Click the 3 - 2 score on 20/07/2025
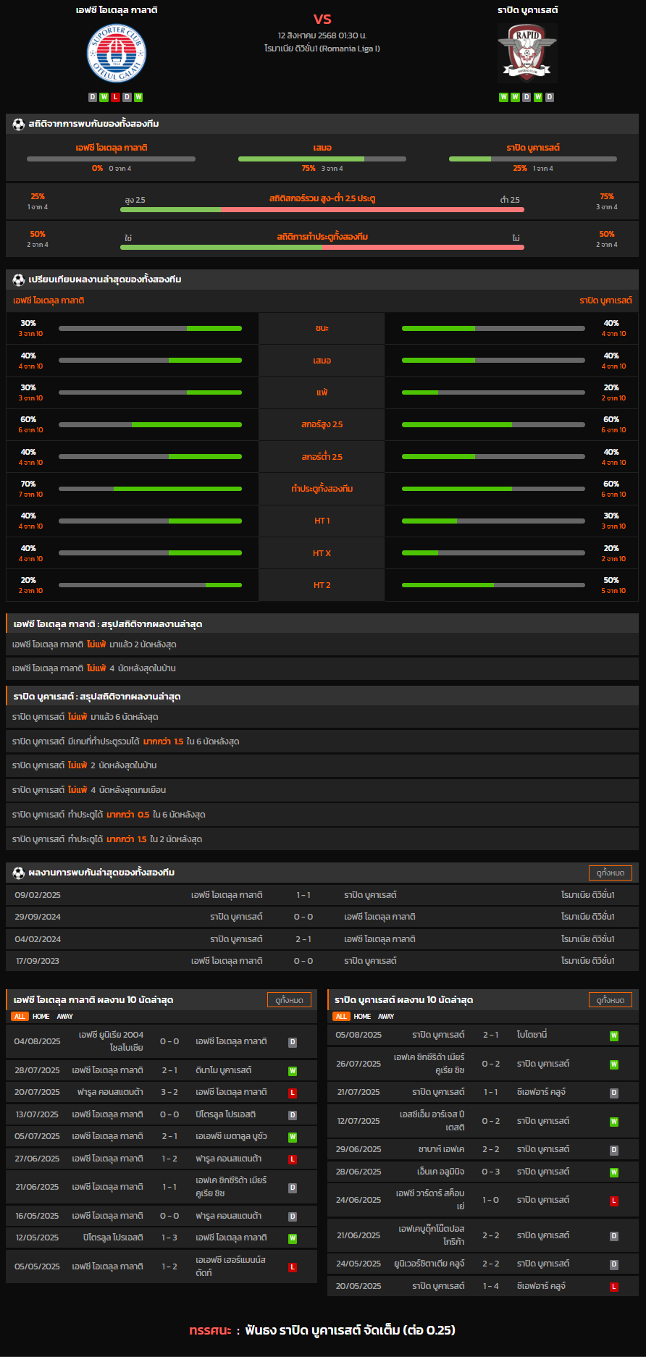 [169, 1092]
